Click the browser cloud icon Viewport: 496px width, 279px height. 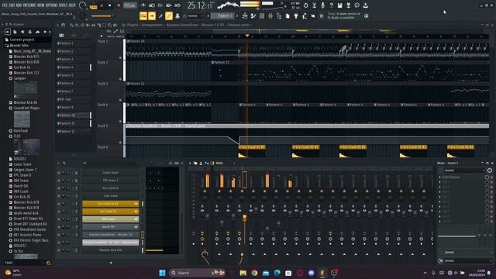tap(37, 32)
